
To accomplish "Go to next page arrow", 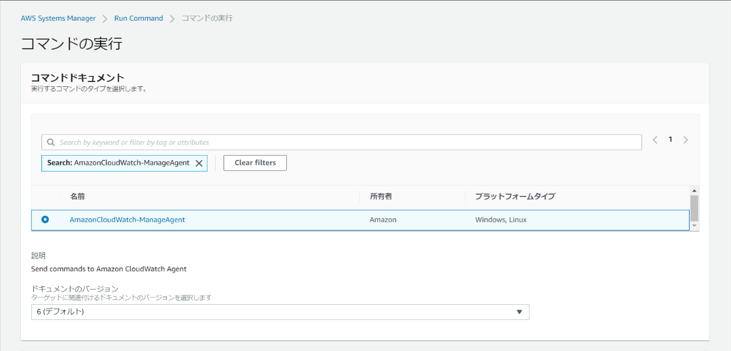I will (x=685, y=140).
